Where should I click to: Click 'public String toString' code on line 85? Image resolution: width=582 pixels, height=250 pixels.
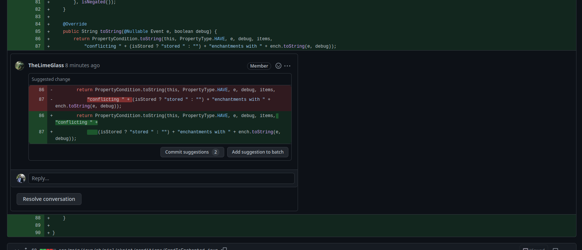tap(92, 31)
